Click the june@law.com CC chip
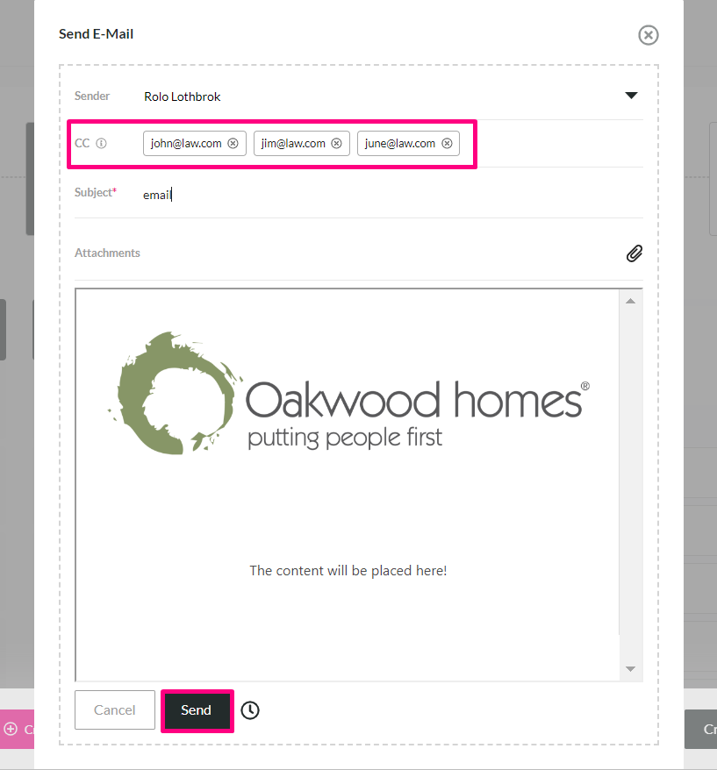This screenshot has width=717, height=770. pyautogui.click(x=408, y=144)
